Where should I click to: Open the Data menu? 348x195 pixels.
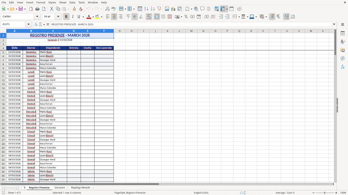pos(72,2)
